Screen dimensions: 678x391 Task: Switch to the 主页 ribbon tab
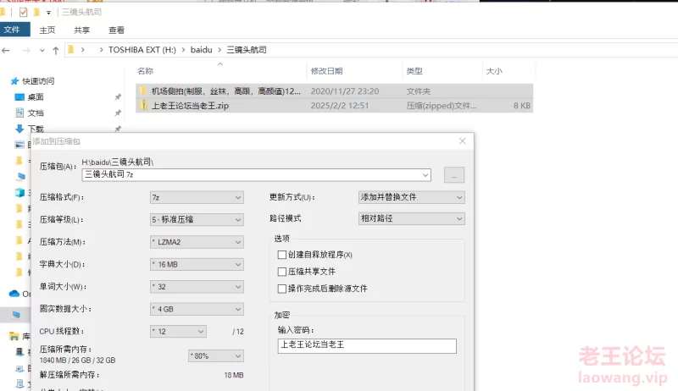[x=47, y=30]
